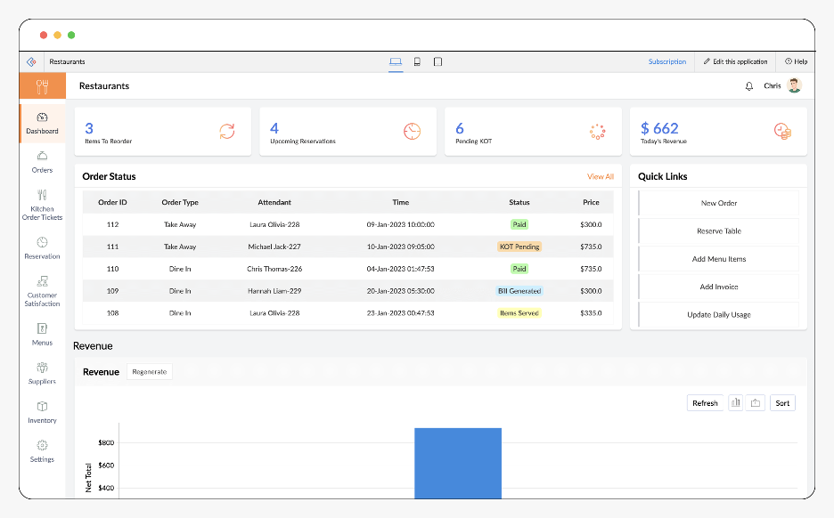Select the blue bar in the Revenue chart
The image size is (834, 518).
(458, 463)
